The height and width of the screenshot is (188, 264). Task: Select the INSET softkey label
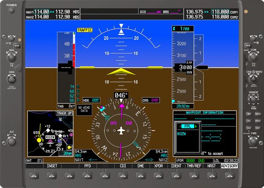pos(52,166)
